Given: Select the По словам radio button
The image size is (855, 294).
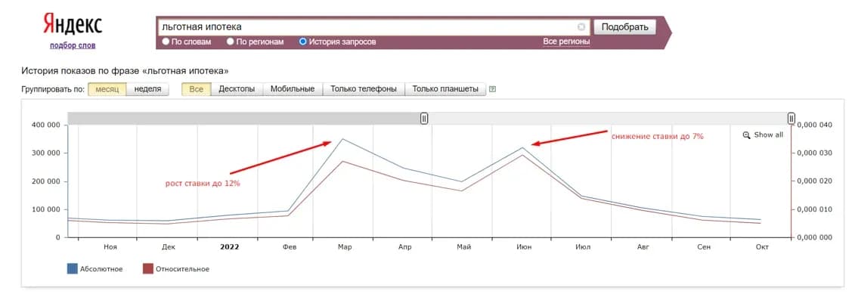Looking at the screenshot, I should [166, 42].
